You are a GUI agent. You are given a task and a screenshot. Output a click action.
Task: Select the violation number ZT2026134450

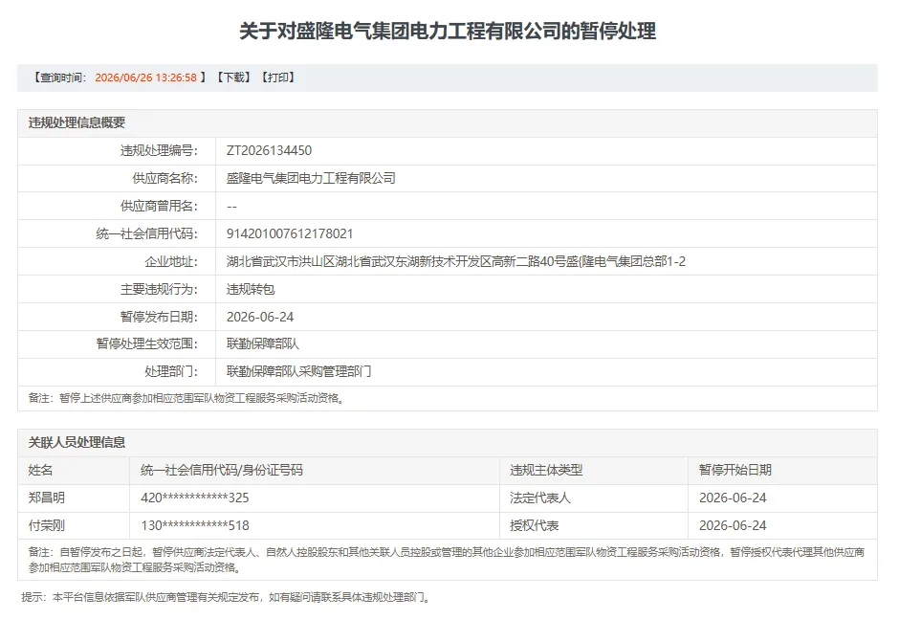pyautogui.click(x=269, y=150)
